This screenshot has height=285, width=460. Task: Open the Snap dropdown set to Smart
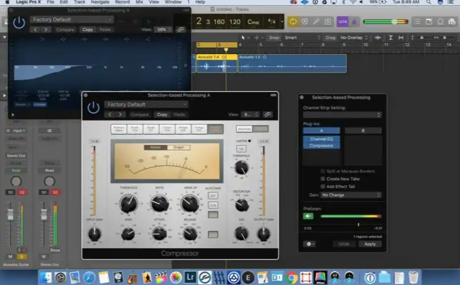click(x=301, y=37)
